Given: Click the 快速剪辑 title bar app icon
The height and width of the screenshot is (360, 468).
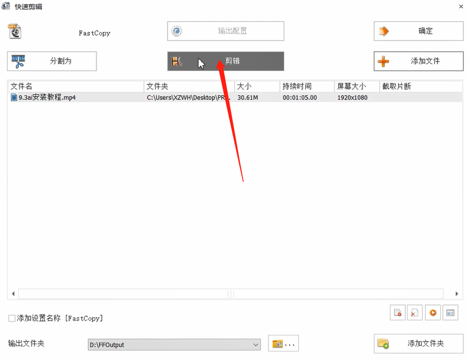Looking at the screenshot, I should (6, 6).
